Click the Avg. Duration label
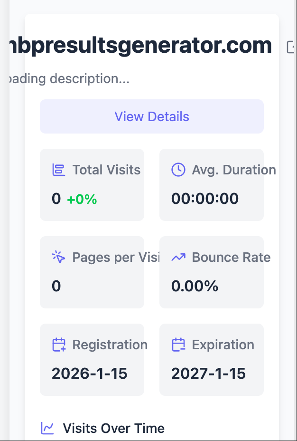 (x=234, y=170)
